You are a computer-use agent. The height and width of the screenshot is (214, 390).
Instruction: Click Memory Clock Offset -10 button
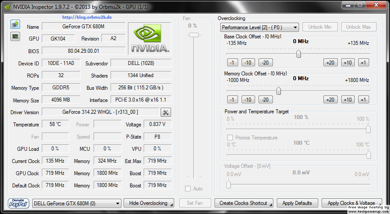248,100
